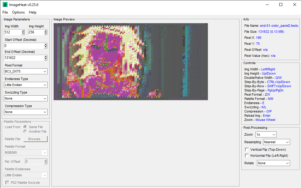
Task: Open the Palette Endianess dropdown
Action: (x=26, y=175)
